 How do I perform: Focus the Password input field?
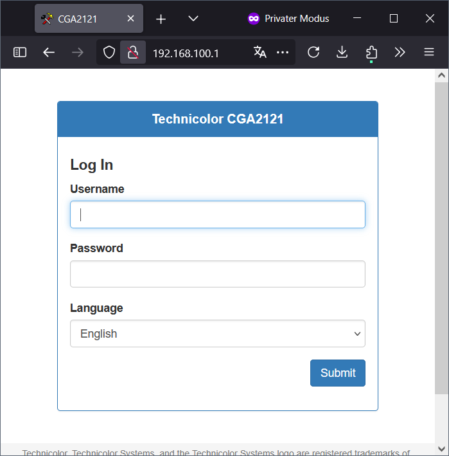pos(218,274)
